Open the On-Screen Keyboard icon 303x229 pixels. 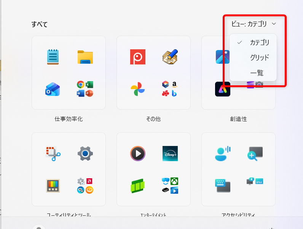tap(223, 186)
